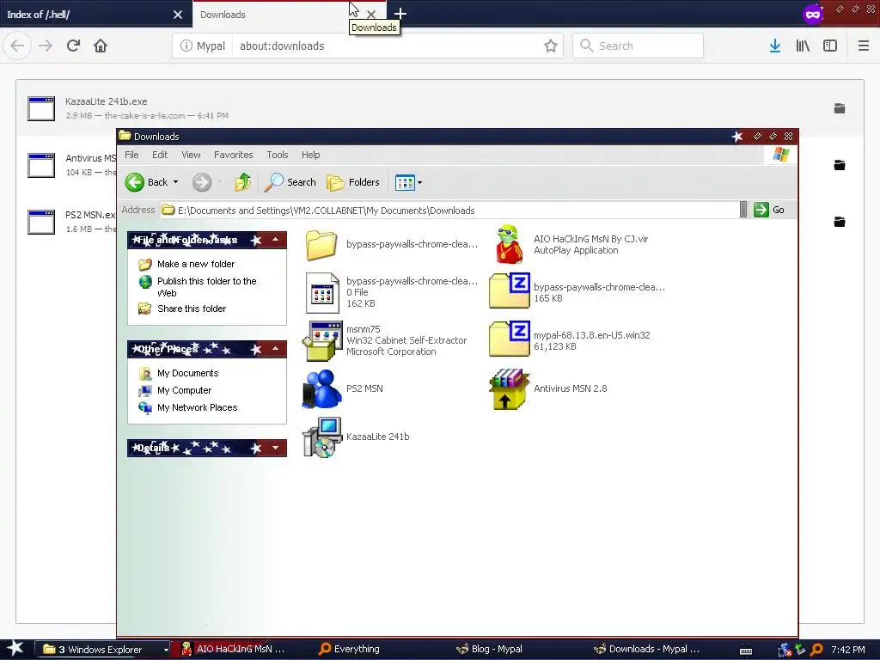Screen dimensions: 880x660
Task: Open the Explorer Favorites menu
Action: 234,155
